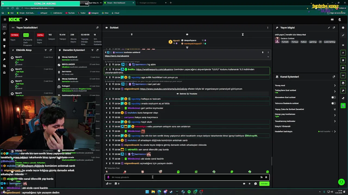Filter the Denetim Eylemleri panel
Image resolution: width=348 pixels, height=195 pixels.
(92, 50)
